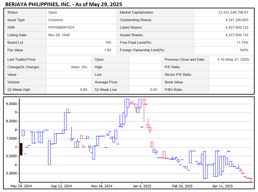The image size is (258, 192).
Task: Select the "Foreign Ownership Limit(%)" label
Action: coord(142,50)
